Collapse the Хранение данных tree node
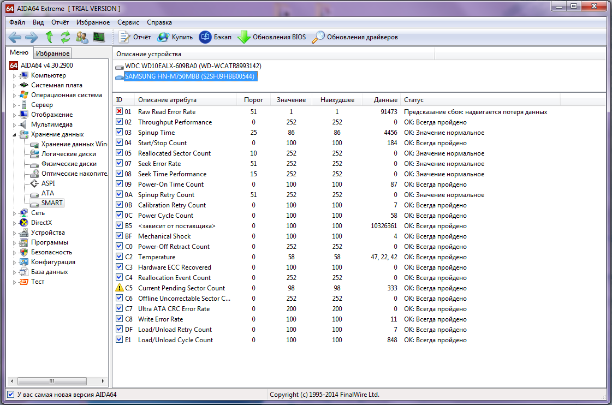612x405 pixels. pyautogui.click(x=15, y=134)
